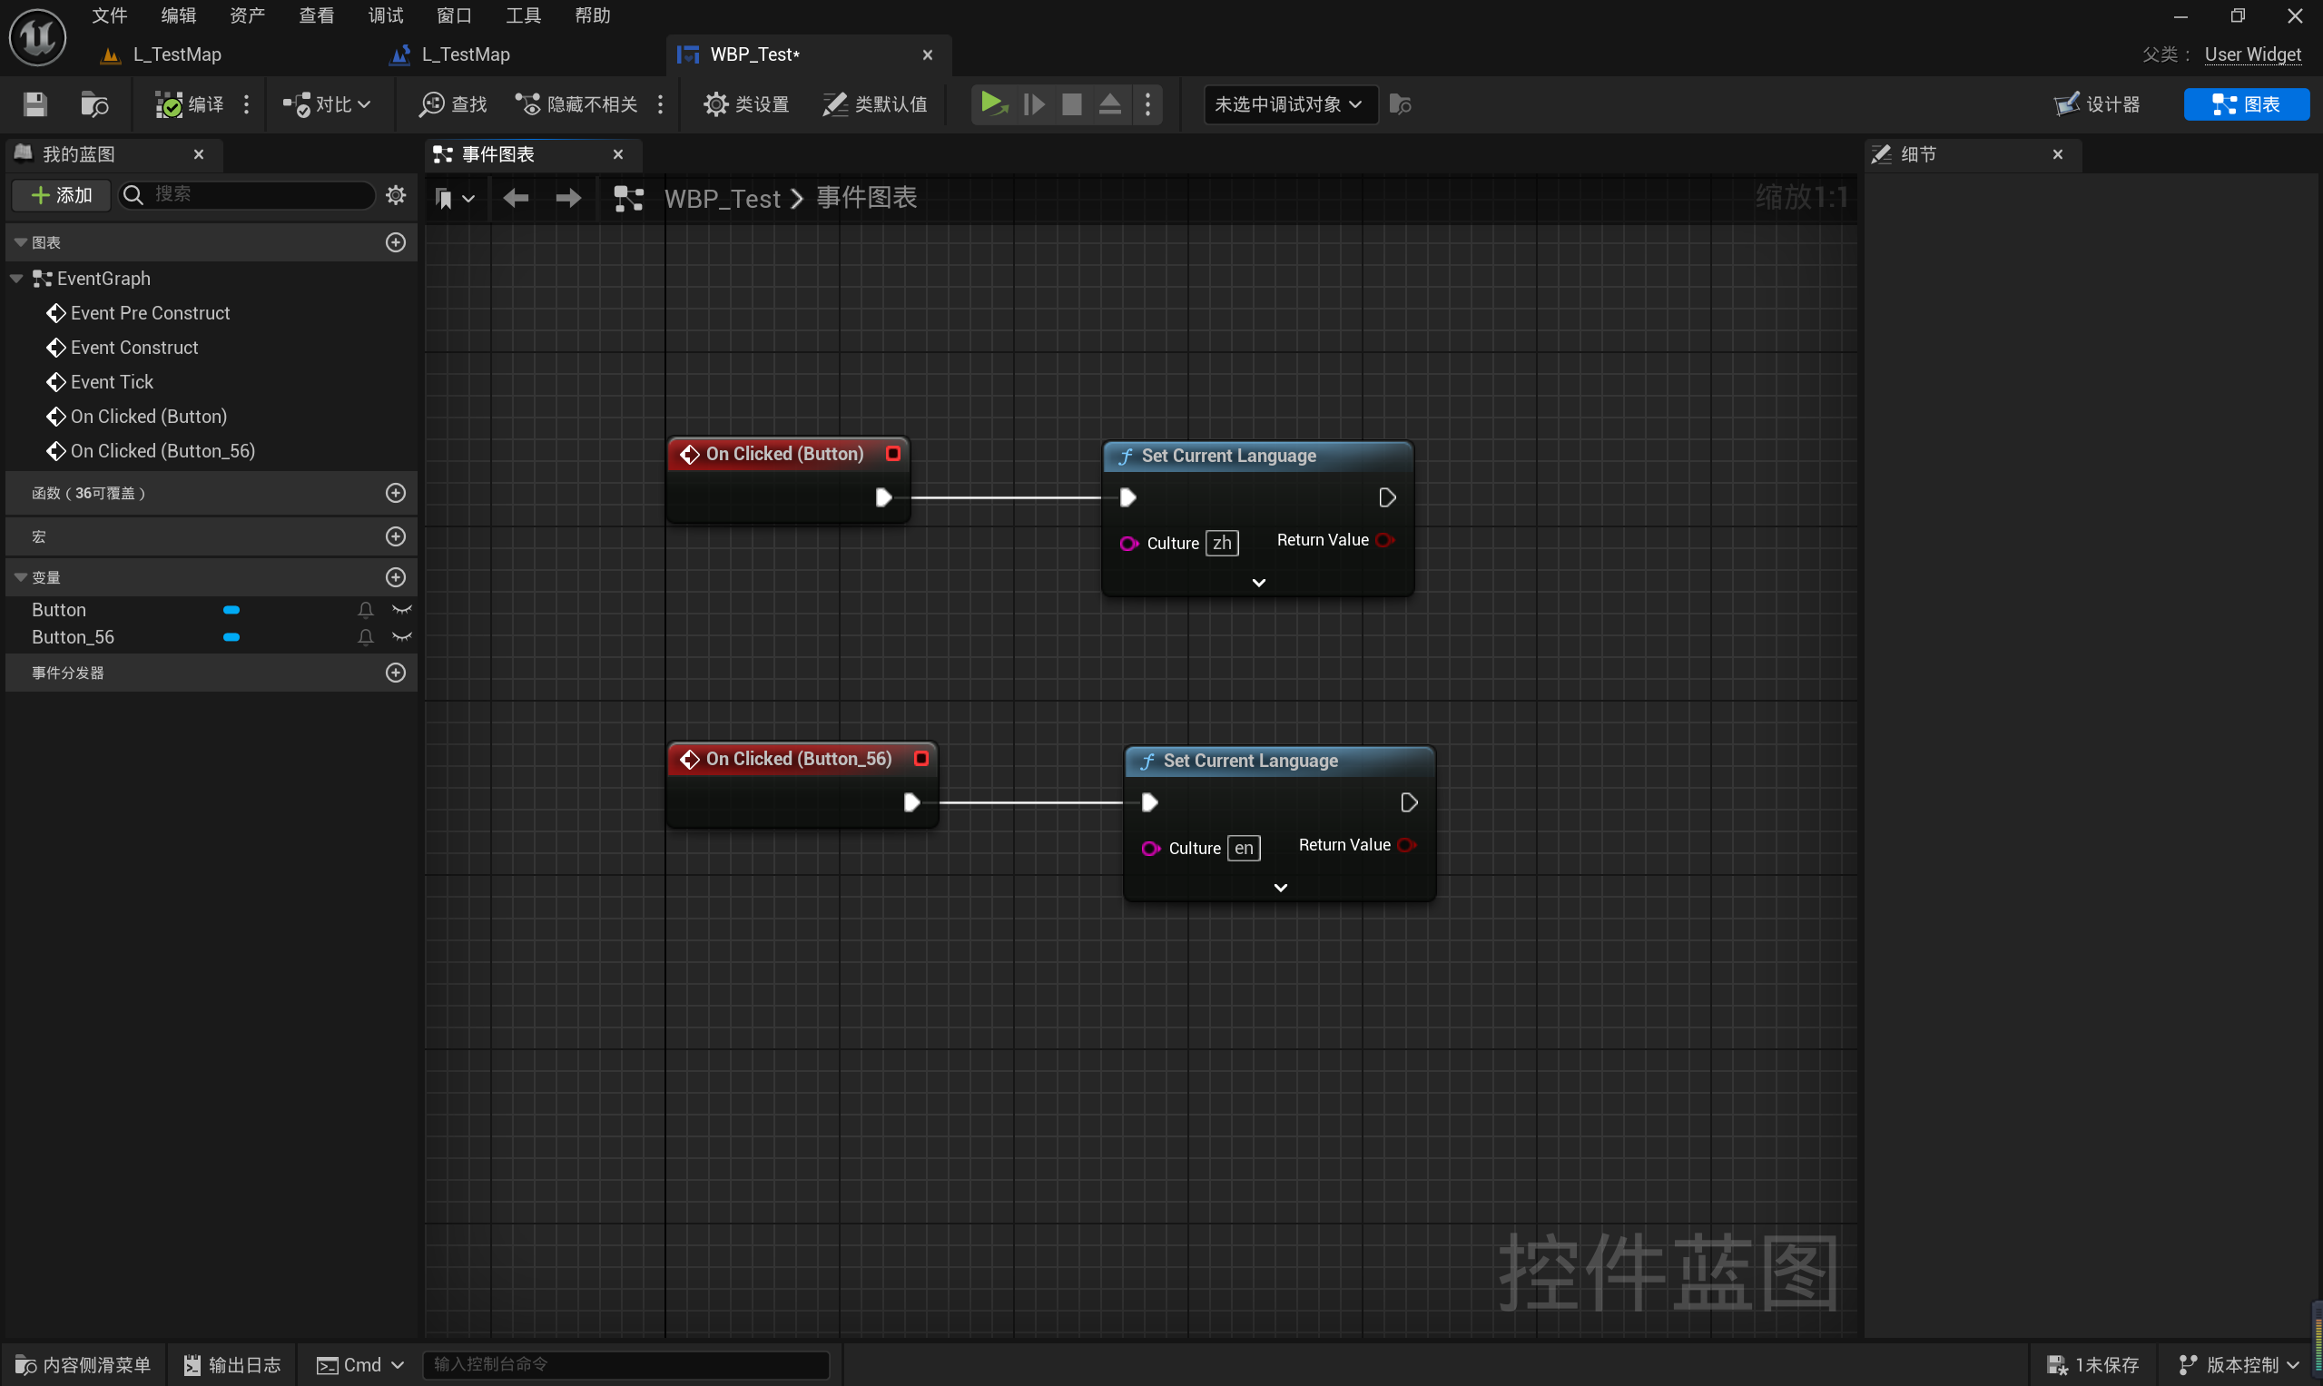Click the User Widget parent class link
Viewport: 2323px width, 1386px height.
coord(2252,54)
